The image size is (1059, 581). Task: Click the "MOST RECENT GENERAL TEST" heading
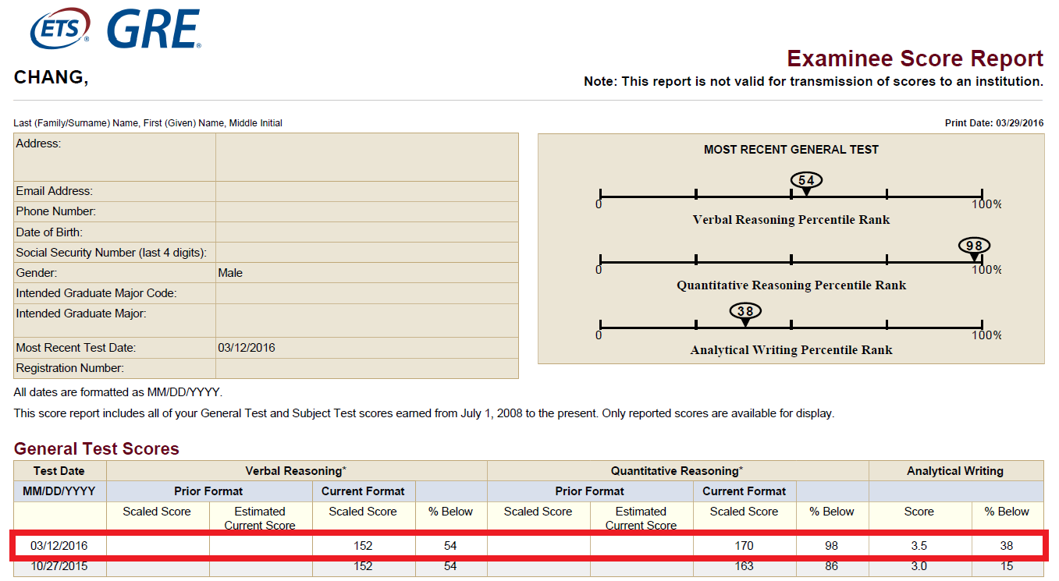[791, 150]
